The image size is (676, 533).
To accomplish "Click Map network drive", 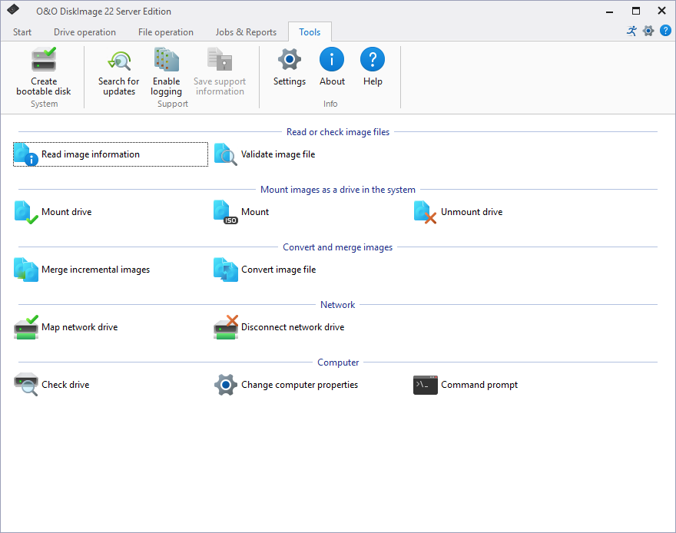I will click(79, 327).
